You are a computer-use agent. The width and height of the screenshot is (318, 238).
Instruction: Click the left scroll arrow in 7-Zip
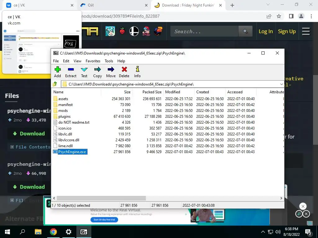(x=54, y=198)
